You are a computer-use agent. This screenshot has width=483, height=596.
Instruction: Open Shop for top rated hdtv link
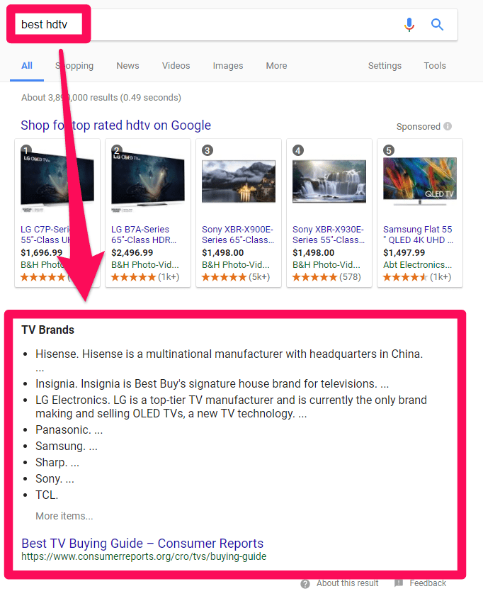tap(116, 125)
